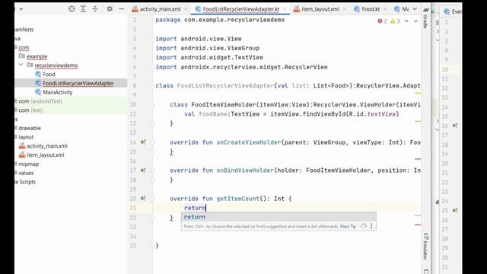Screen dimensions: 487x274
Task: Show hidden editor tabs dropdown
Action: (x=415, y=9)
